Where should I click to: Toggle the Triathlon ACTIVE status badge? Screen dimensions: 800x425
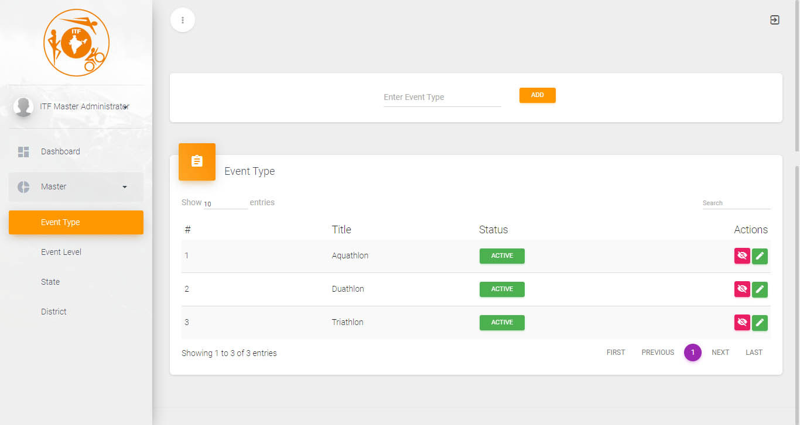point(502,323)
